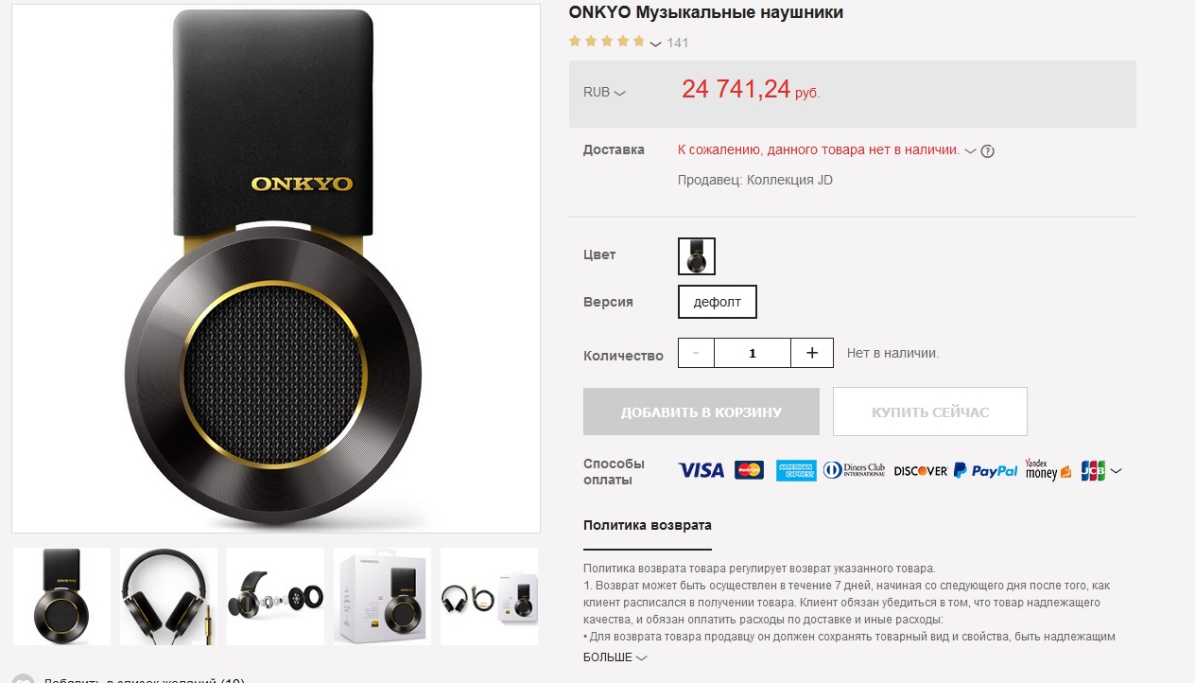Click the American Express icon
This screenshot has height=683, width=1195.
pos(796,470)
